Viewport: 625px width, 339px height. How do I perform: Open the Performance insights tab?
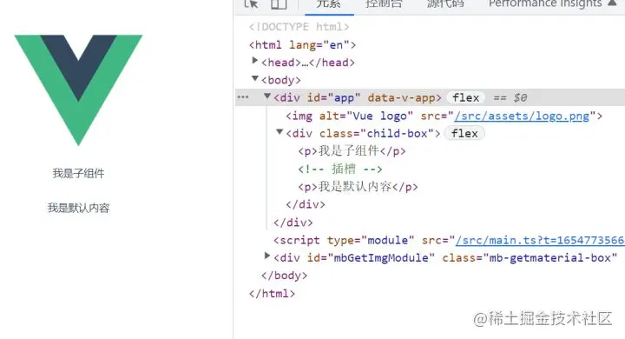click(545, 4)
